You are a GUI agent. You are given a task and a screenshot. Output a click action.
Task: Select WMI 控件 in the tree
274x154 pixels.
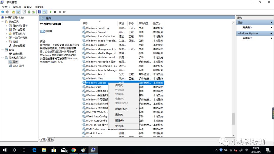tap(18, 66)
